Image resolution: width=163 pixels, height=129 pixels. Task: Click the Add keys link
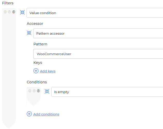coord(48,71)
